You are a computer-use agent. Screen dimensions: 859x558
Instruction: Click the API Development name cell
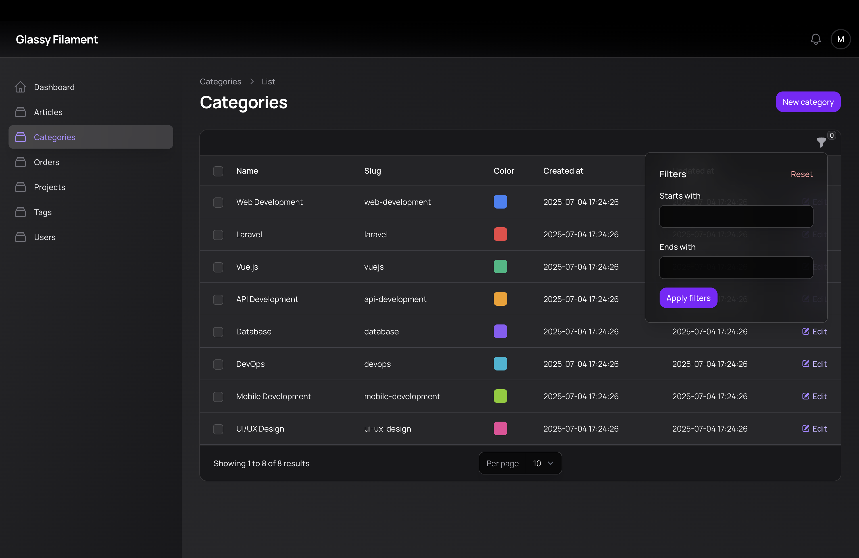point(267,299)
